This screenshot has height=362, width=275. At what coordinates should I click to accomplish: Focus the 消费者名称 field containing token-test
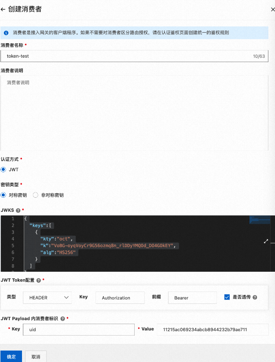[x=134, y=56]
